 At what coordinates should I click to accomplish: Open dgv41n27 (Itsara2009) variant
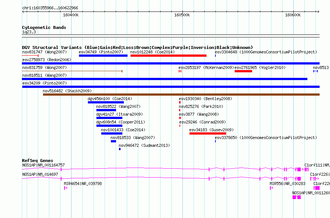(119, 114)
